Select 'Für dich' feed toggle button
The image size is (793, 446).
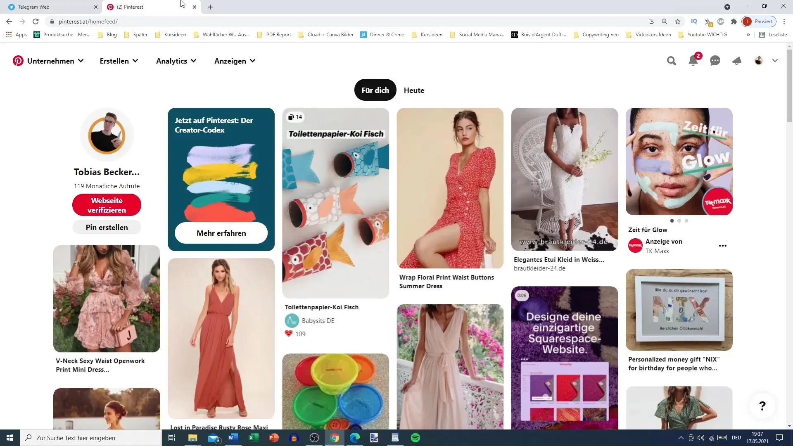(375, 90)
